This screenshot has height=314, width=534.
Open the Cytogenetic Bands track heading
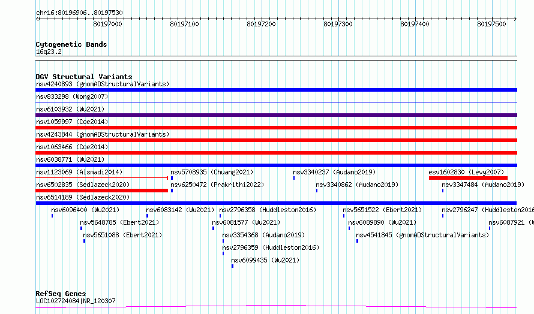point(71,44)
